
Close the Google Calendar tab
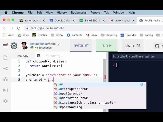[74, 21]
